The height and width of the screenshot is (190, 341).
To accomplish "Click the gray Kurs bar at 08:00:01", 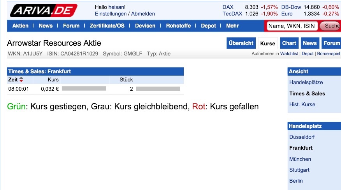I will (84, 88).
